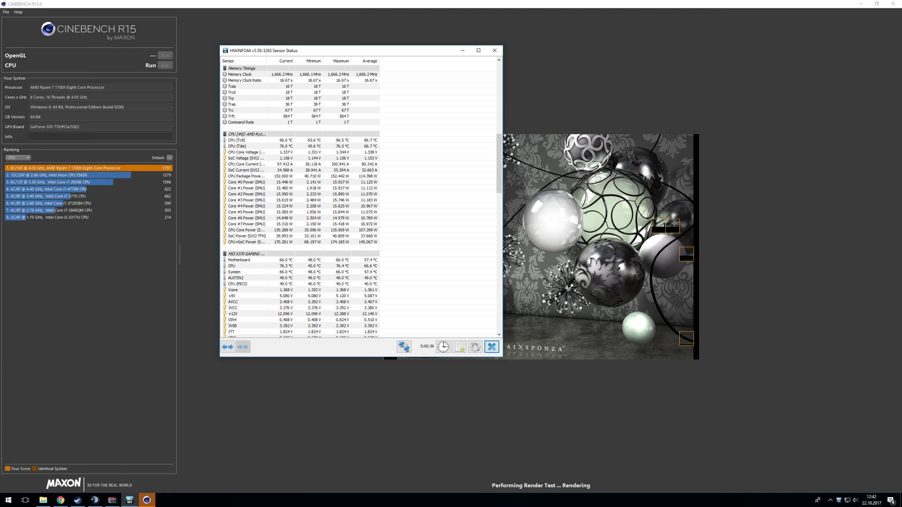Click the OpenGL Run button
The image size is (902, 507).
tap(165, 55)
